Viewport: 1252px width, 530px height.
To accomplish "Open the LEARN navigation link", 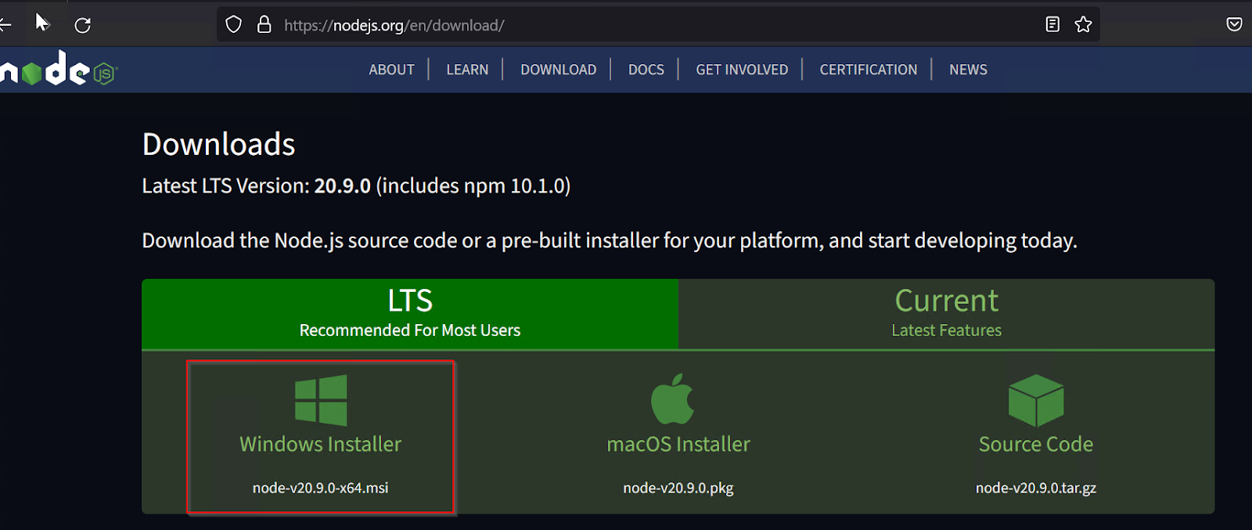I will coord(467,70).
